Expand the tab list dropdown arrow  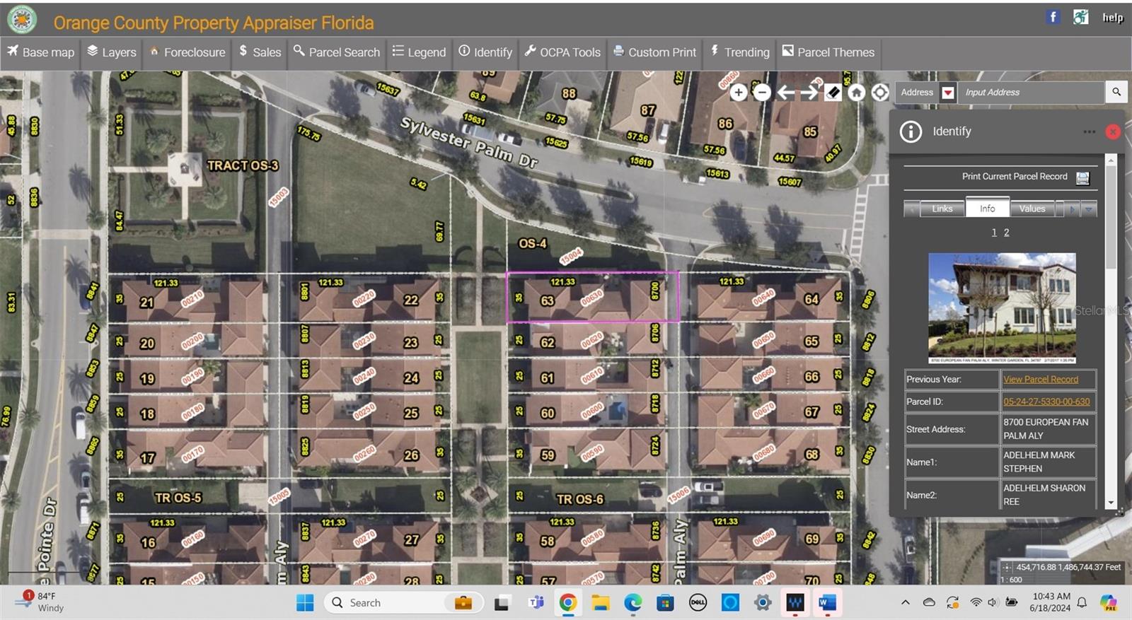1089,209
